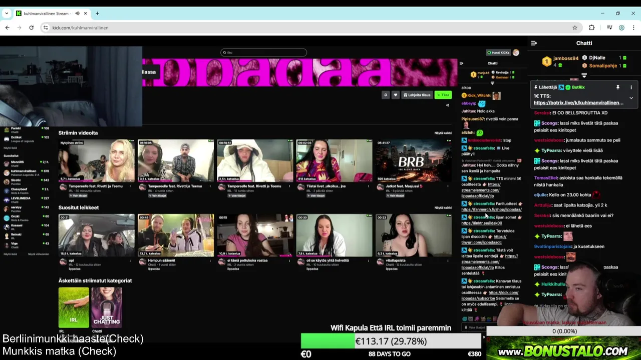Play the vitutlapsista clip
Image resolution: width=641 pixels, height=360 pixels.
click(413, 235)
